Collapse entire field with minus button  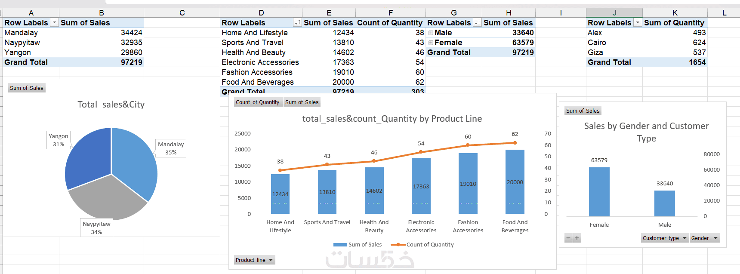coord(568,238)
